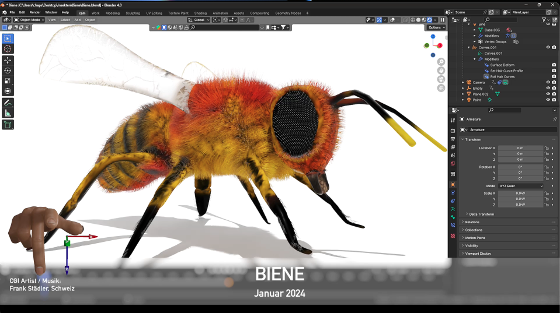The height and width of the screenshot is (313, 560).
Task: Click the zoom magnifier viewport gizmo
Action: point(441,62)
